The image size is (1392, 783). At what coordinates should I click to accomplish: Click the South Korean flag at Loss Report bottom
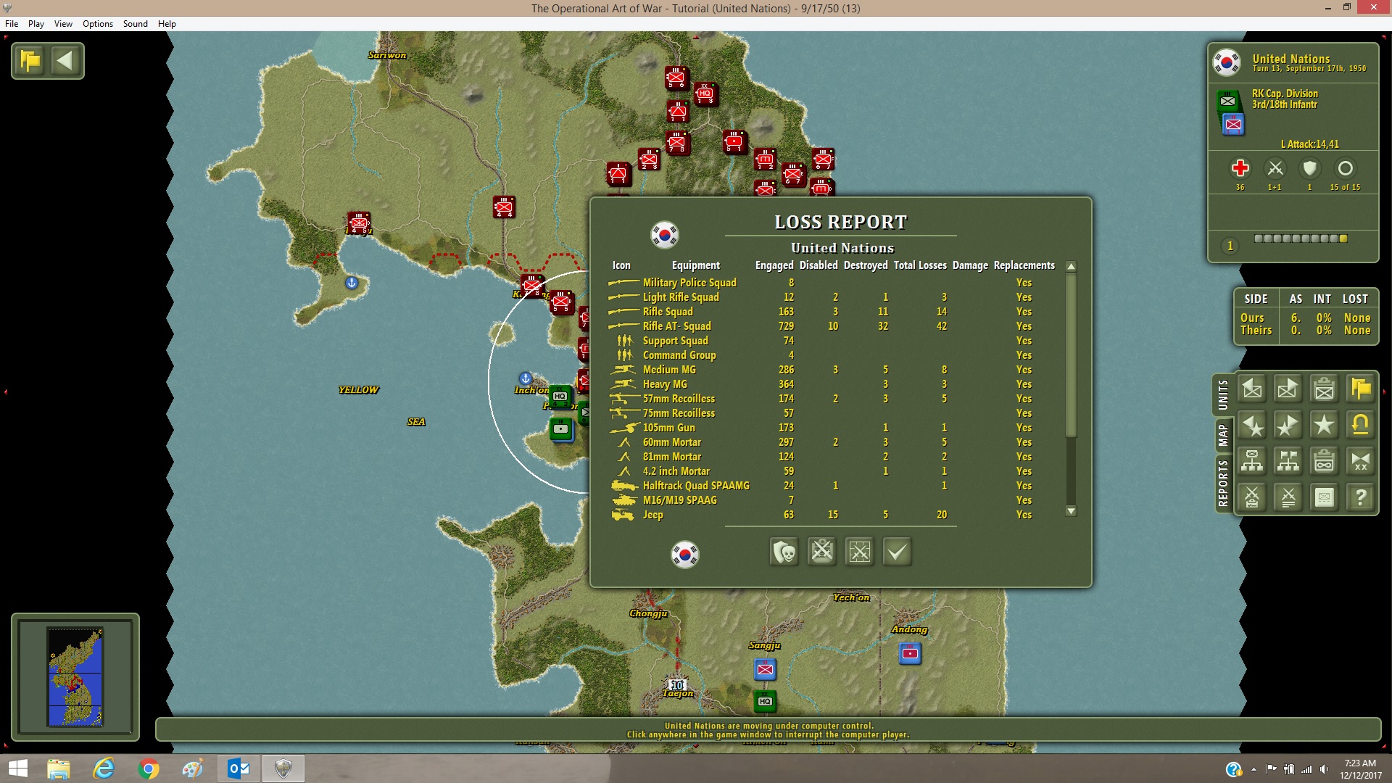point(684,555)
